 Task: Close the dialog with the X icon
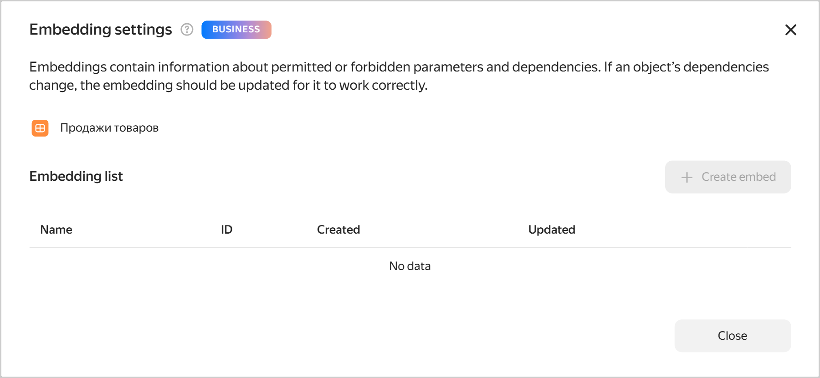point(790,30)
